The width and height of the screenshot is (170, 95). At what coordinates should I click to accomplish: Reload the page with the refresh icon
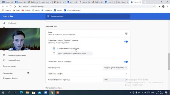coord(11,6)
